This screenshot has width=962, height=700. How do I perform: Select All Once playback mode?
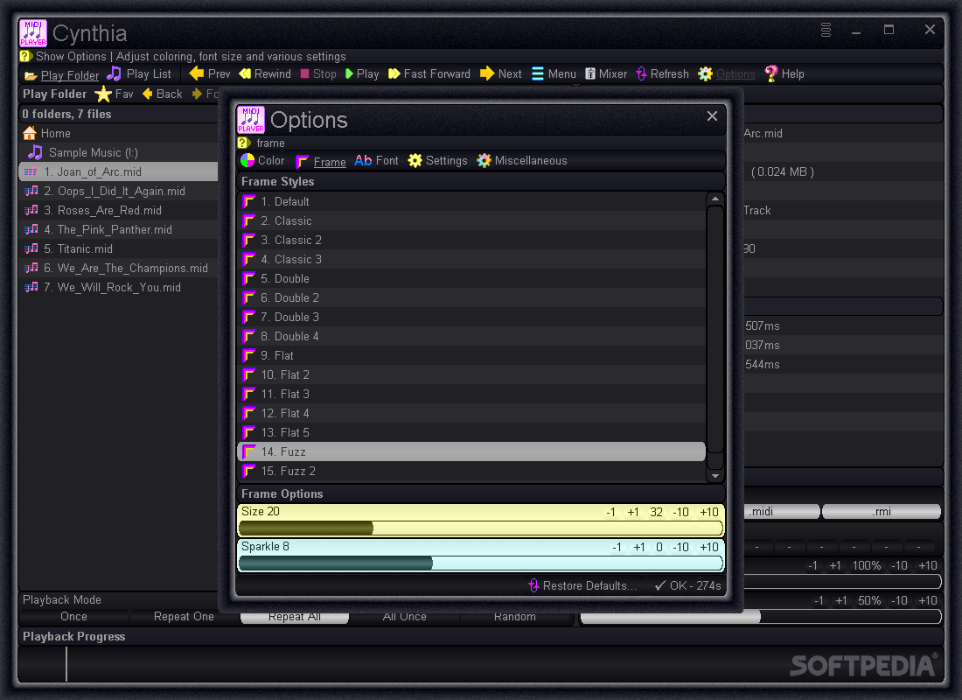click(405, 617)
